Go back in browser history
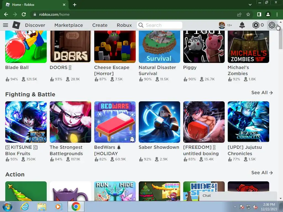Image resolution: width=283 pixels, height=212 pixels. [6, 14]
